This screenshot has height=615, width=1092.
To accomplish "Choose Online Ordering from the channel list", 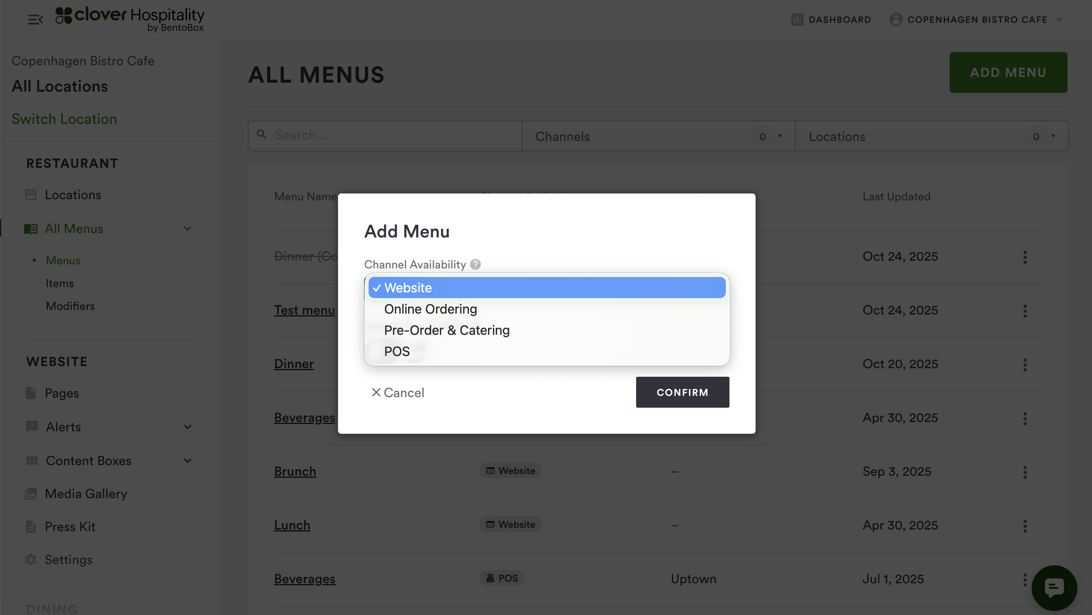I will (x=430, y=309).
